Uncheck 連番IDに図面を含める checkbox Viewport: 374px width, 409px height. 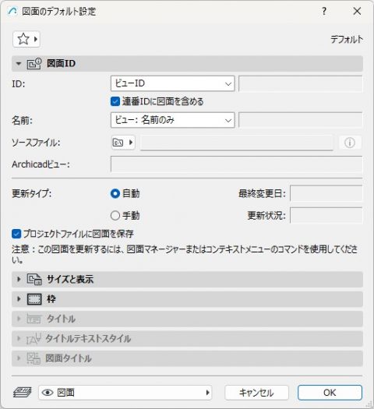[115, 101]
